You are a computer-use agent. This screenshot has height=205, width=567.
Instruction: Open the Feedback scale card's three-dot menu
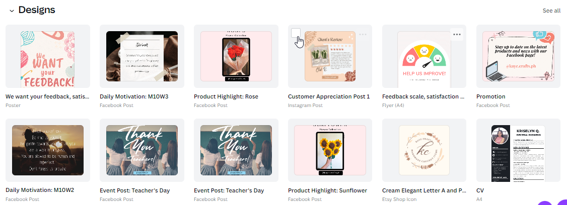(457, 34)
